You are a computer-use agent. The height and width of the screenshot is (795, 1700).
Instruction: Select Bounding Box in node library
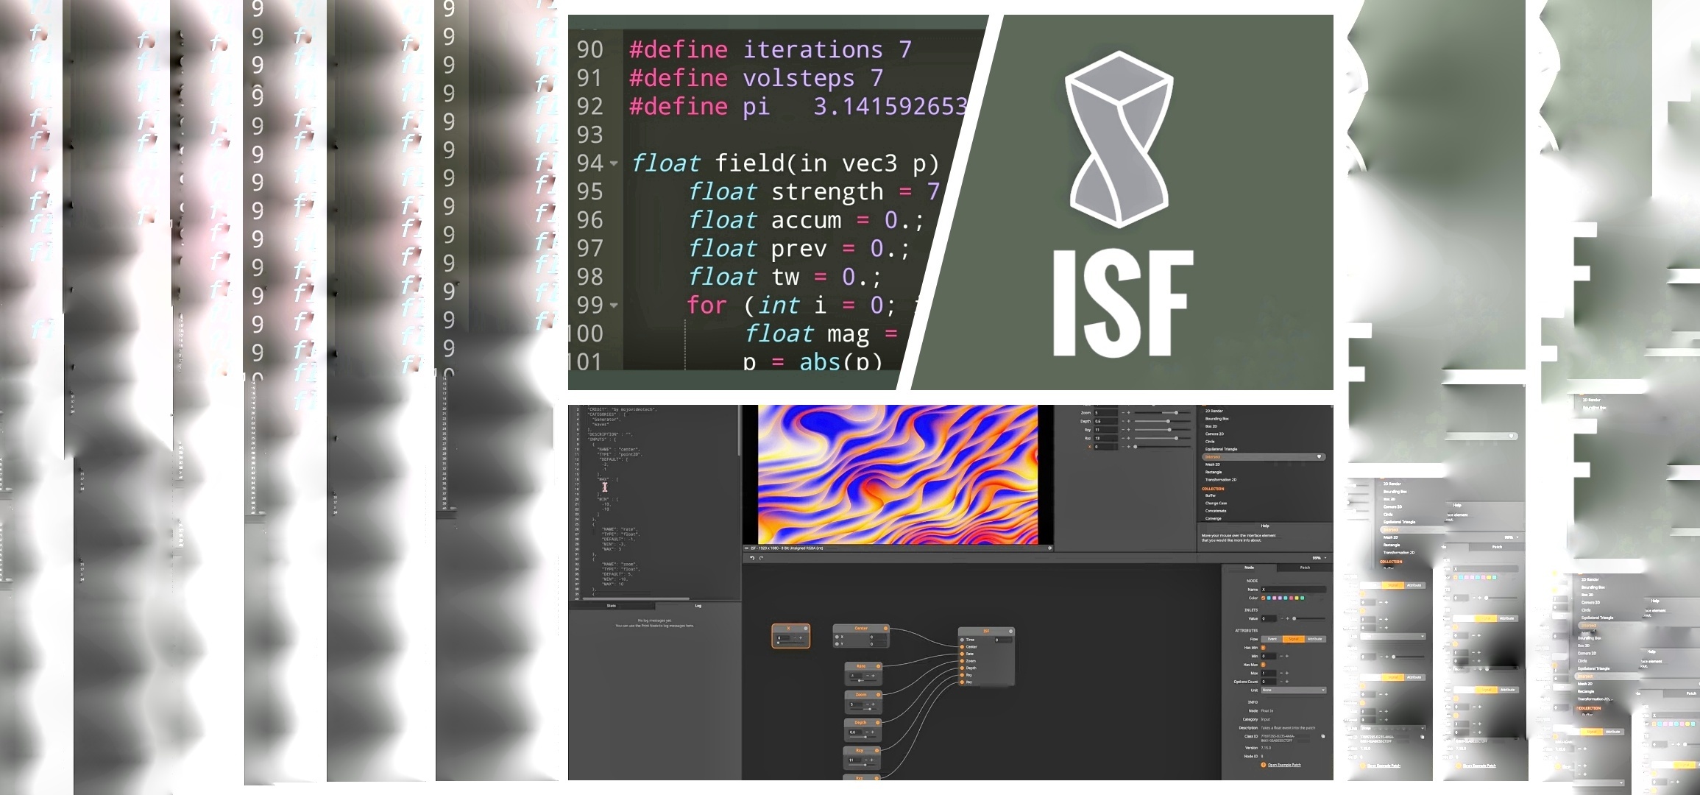pyautogui.click(x=1217, y=419)
